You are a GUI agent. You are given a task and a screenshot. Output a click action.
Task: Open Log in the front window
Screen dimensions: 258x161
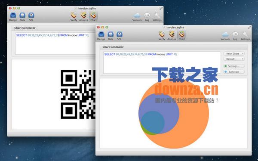[235, 36]
